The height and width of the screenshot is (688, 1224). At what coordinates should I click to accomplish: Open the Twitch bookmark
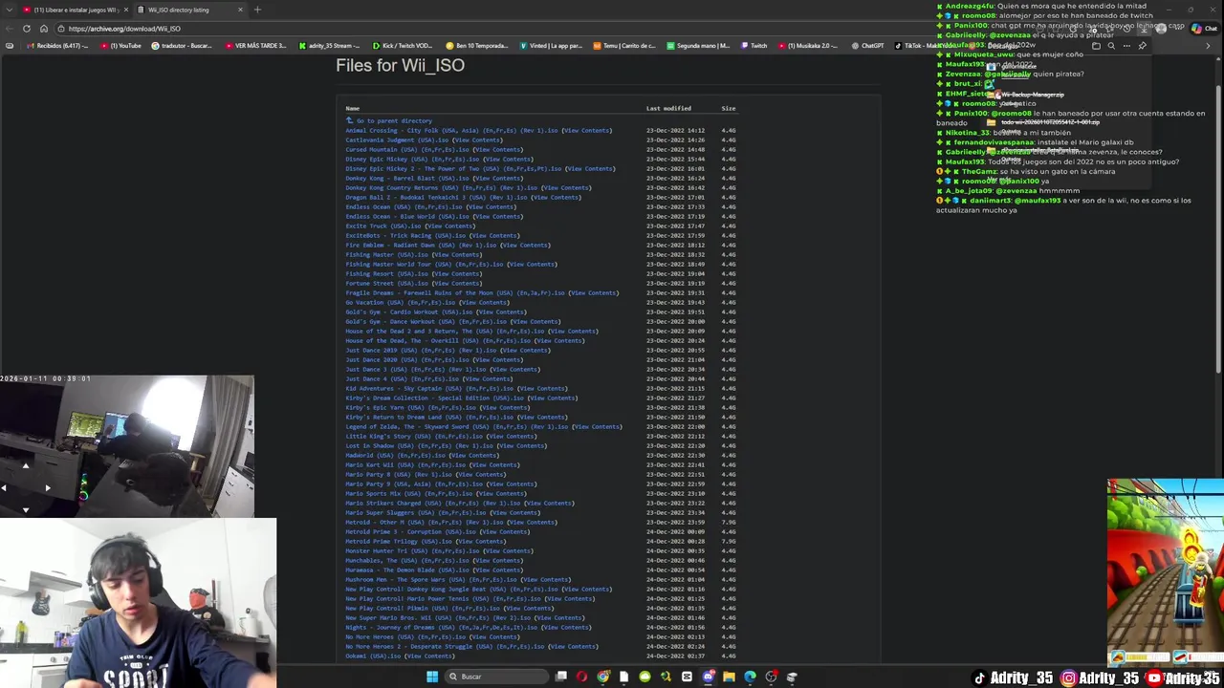[754, 46]
